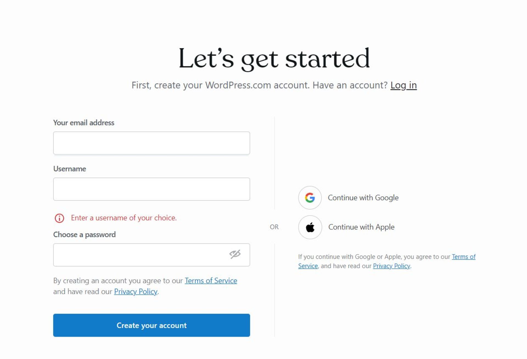Viewport: 527px width, 359px height.
Task: Select the Choose a password field
Action: pos(140,255)
